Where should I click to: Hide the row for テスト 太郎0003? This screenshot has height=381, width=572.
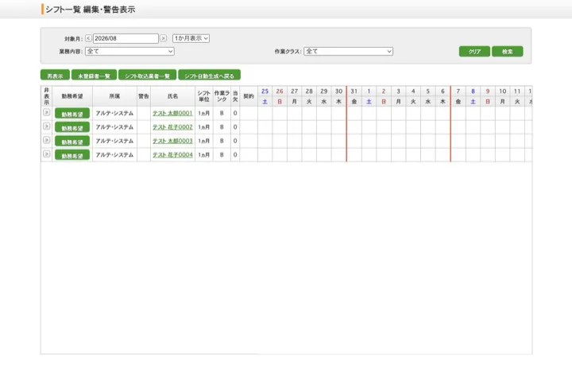point(46,140)
